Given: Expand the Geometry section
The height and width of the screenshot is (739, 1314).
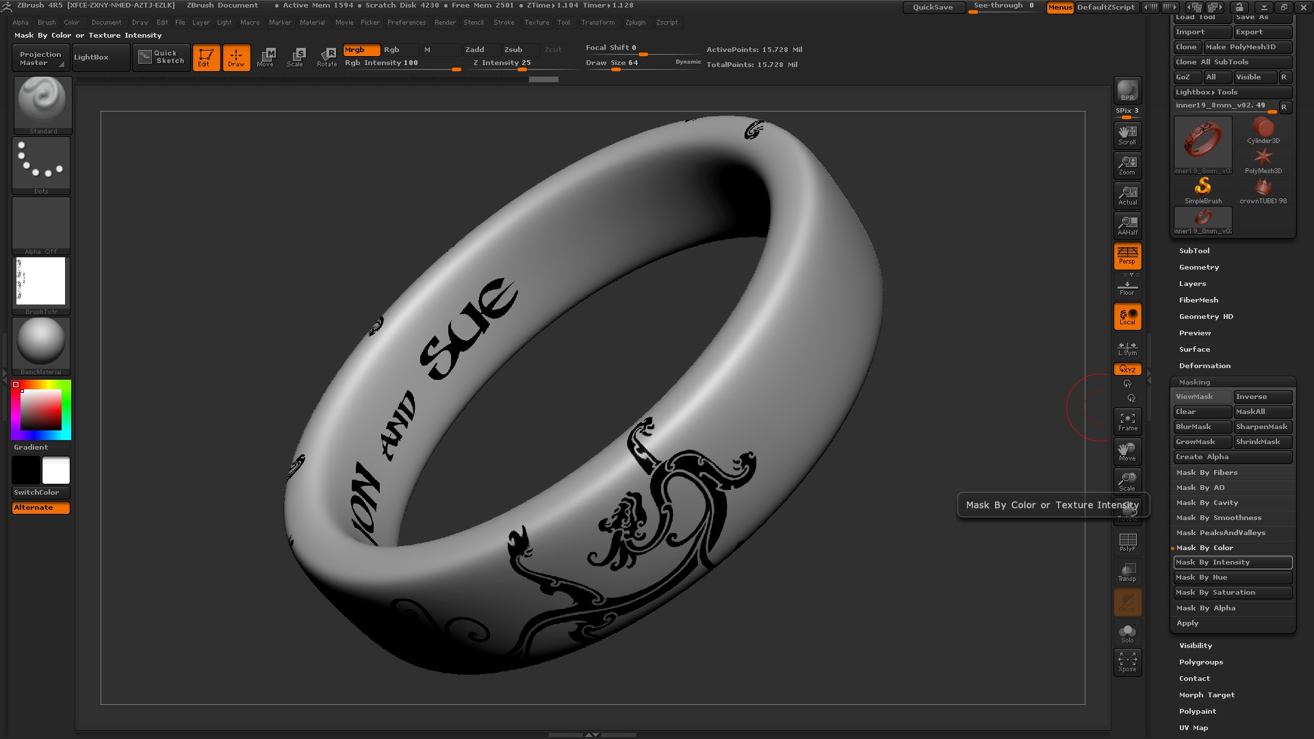Looking at the screenshot, I should click(1199, 268).
